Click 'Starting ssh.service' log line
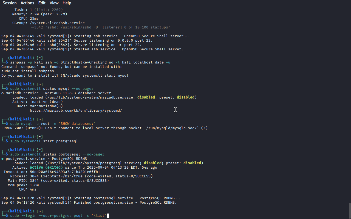 [95, 36]
